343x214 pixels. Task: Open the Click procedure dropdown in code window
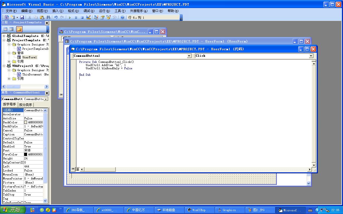[311, 56]
